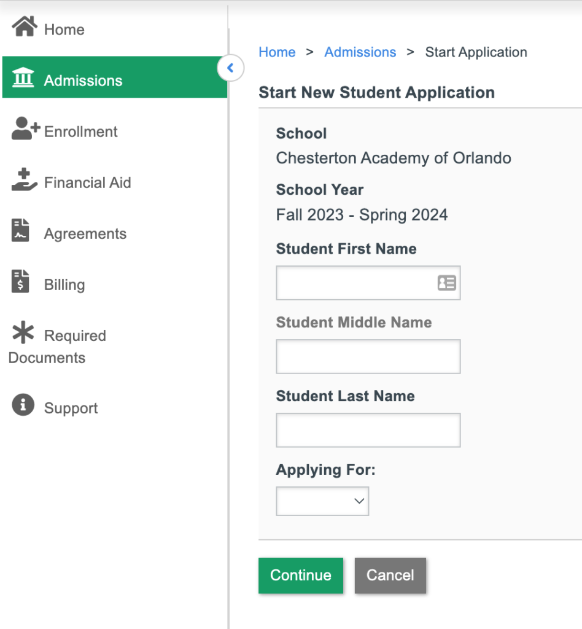Click the Financial Aid hand icon
Viewport: 582px width, 629px height.
24,179
